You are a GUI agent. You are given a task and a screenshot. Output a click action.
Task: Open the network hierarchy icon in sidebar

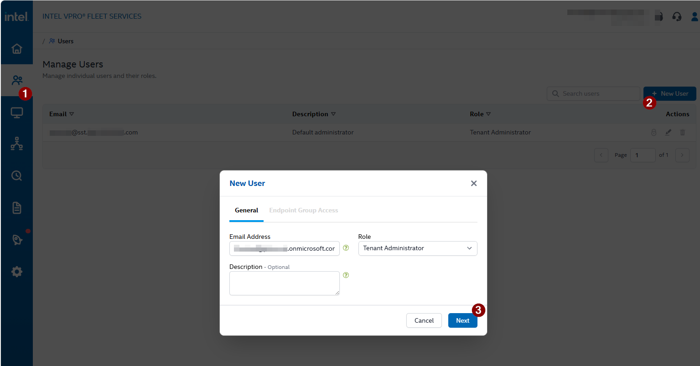(x=17, y=144)
